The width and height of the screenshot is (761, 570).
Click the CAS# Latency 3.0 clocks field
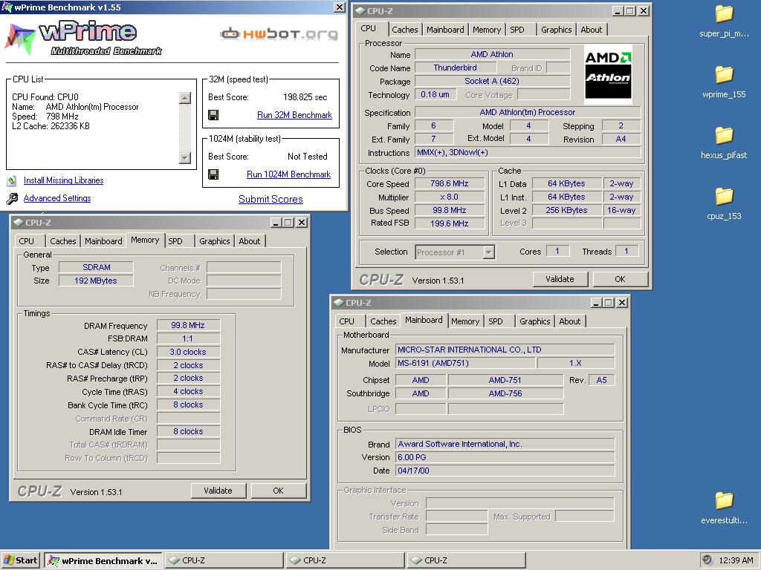pos(188,352)
